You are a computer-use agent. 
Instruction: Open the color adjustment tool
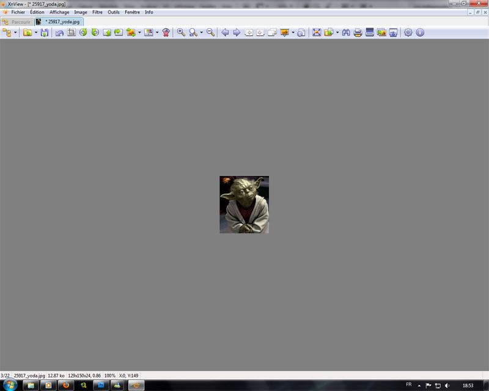(x=149, y=32)
